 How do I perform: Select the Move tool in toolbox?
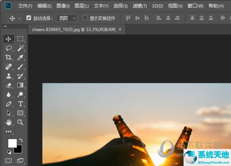[9, 39]
